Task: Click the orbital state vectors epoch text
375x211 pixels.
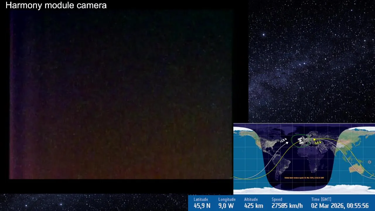Action: point(304,178)
